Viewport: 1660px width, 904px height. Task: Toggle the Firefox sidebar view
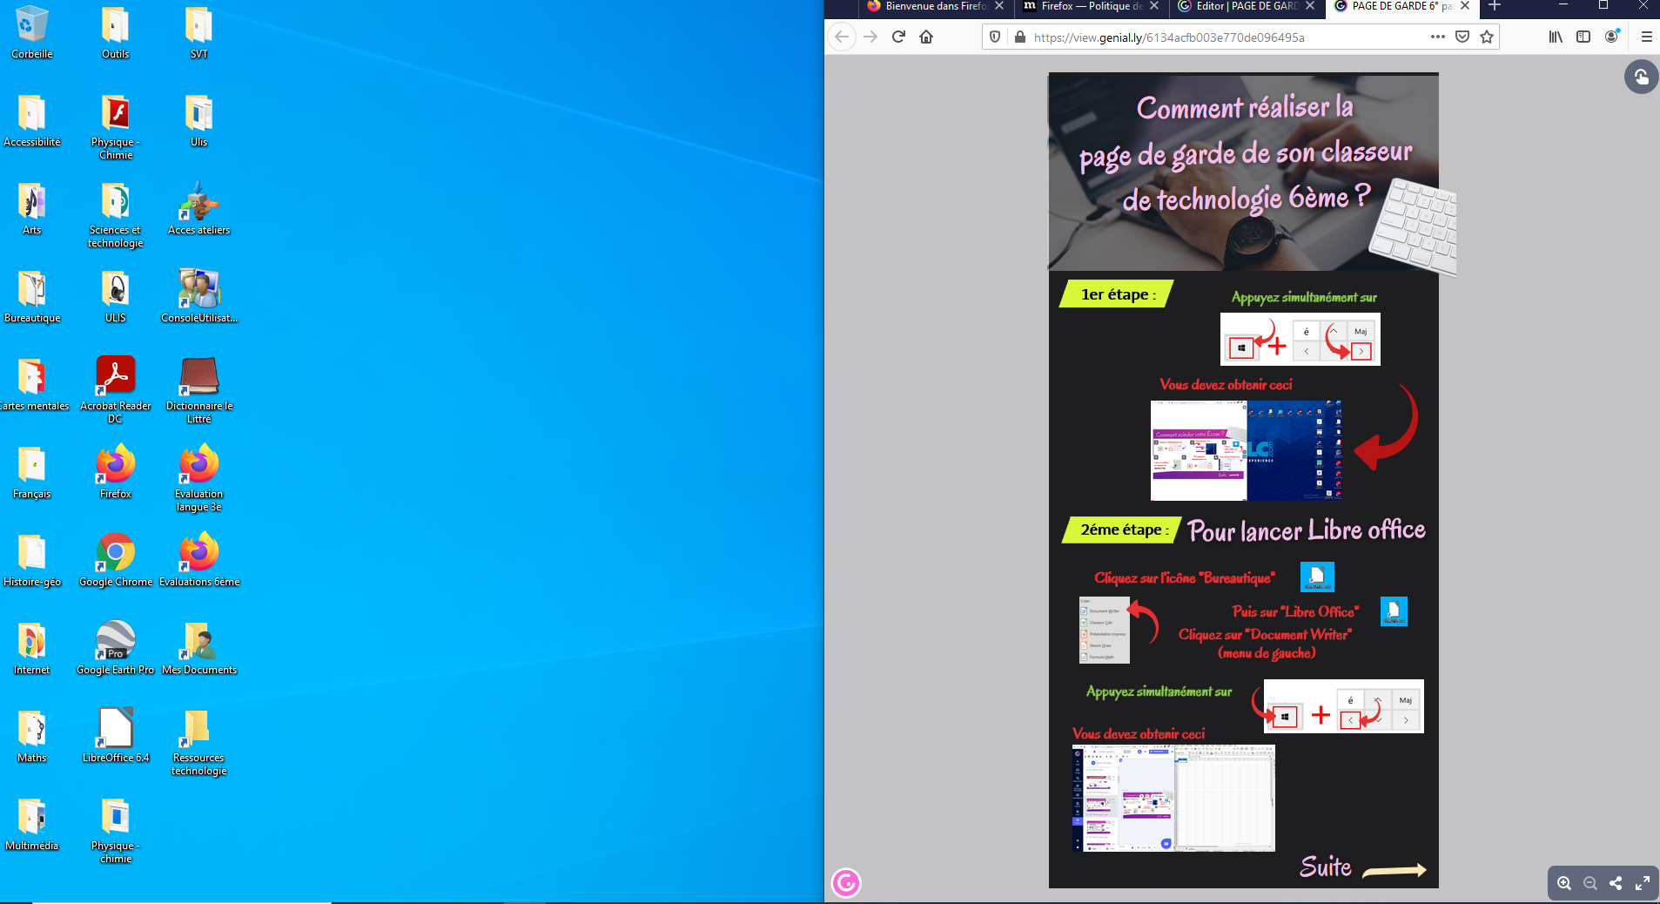click(1583, 37)
